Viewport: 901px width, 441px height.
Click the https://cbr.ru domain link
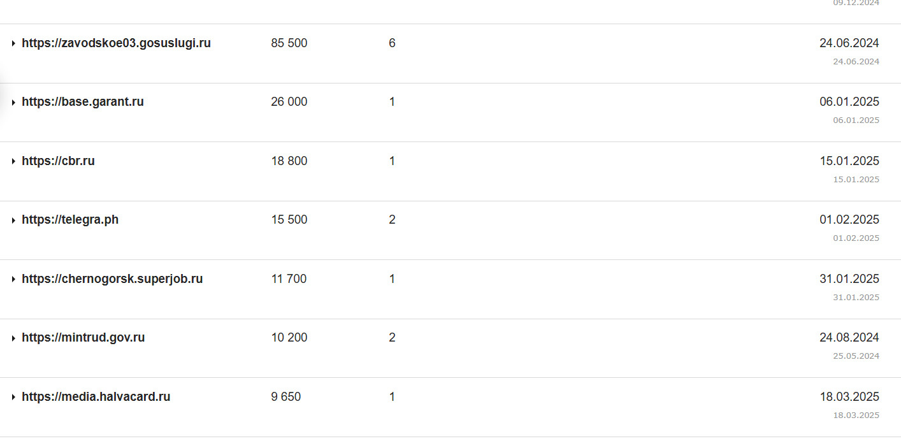click(x=58, y=161)
